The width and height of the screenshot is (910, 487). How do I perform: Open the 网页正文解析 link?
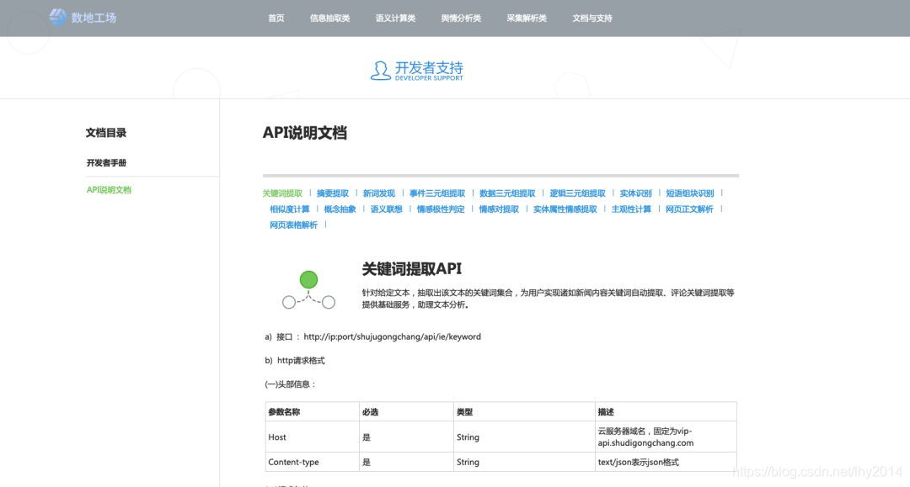pyautogui.click(x=689, y=209)
